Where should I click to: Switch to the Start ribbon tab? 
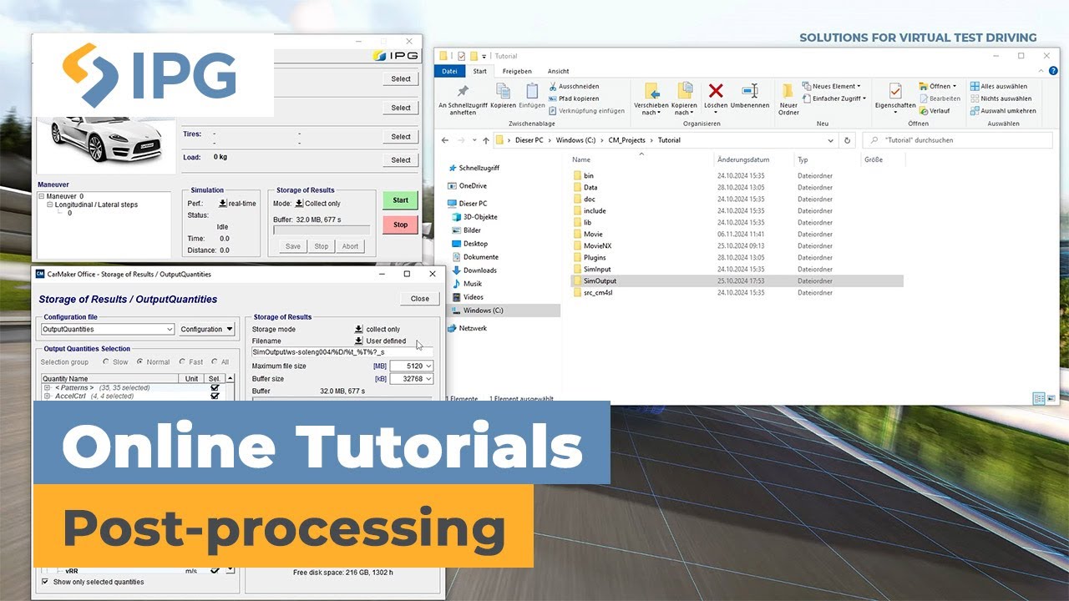[x=479, y=71]
